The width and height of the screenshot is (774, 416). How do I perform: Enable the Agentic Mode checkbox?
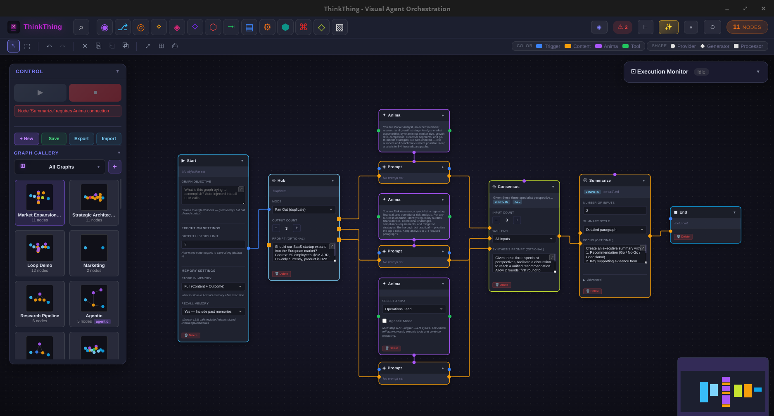pos(385,321)
